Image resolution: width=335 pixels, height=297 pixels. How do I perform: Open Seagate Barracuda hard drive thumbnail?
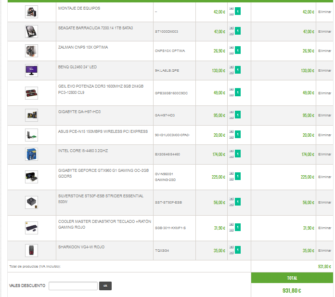[31, 31]
